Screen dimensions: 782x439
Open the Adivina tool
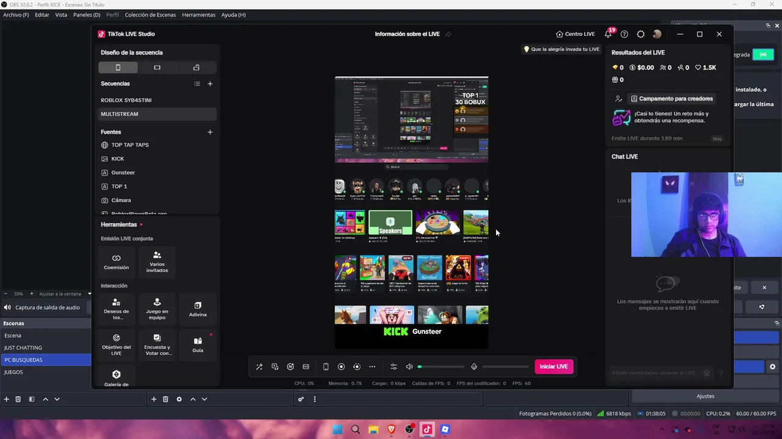click(198, 309)
